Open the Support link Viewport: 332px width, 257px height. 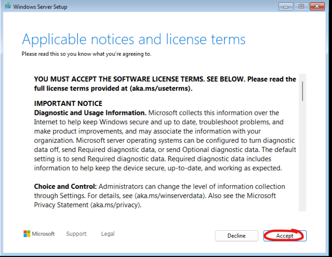click(76, 234)
